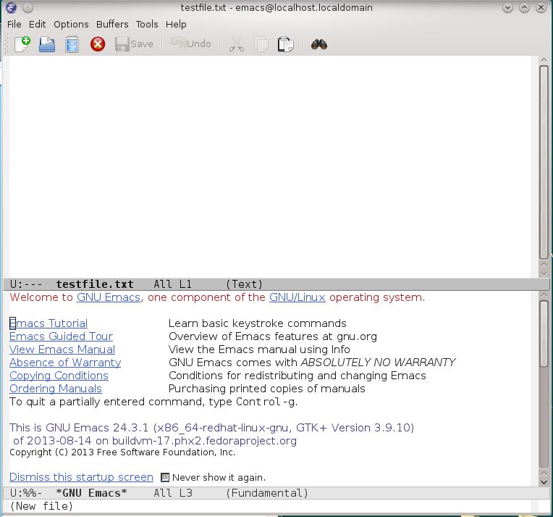Click the Copyright (C) 2013 Free Software Foundation line

pos(122,452)
